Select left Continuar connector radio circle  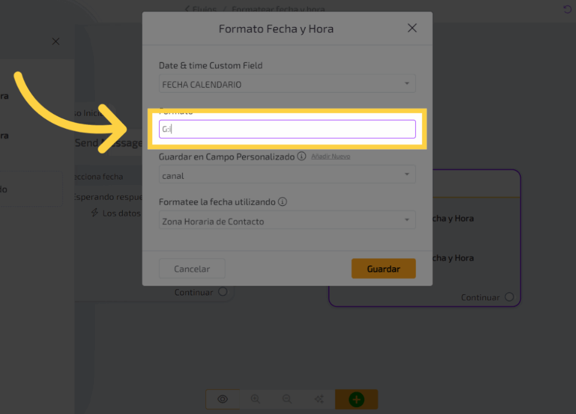[x=223, y=292]
